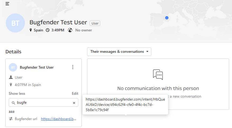
Task: Click the full URL tooltip text
Action: pyautogui.click(x=125, y=105)
